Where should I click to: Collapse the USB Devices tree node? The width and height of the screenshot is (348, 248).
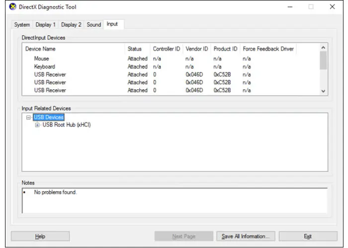(x=28, y=118)
